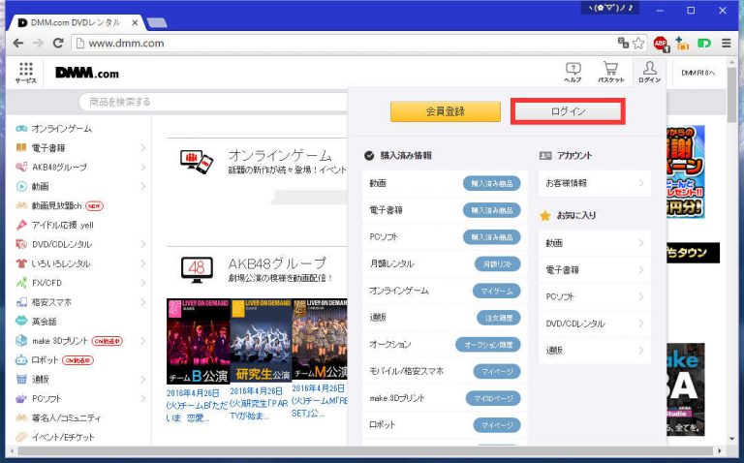The height and width of the screenshot is (463, 744).
Task: Click the translate icon in address bar
Action: tap(623, 43)
